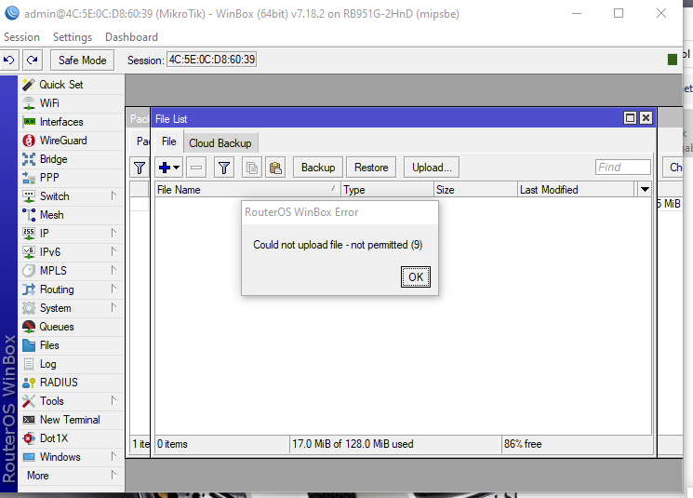Open Quick Set from the sidebar
The image size is (693, 498).
pyautogui.click(x=71, y=85)
